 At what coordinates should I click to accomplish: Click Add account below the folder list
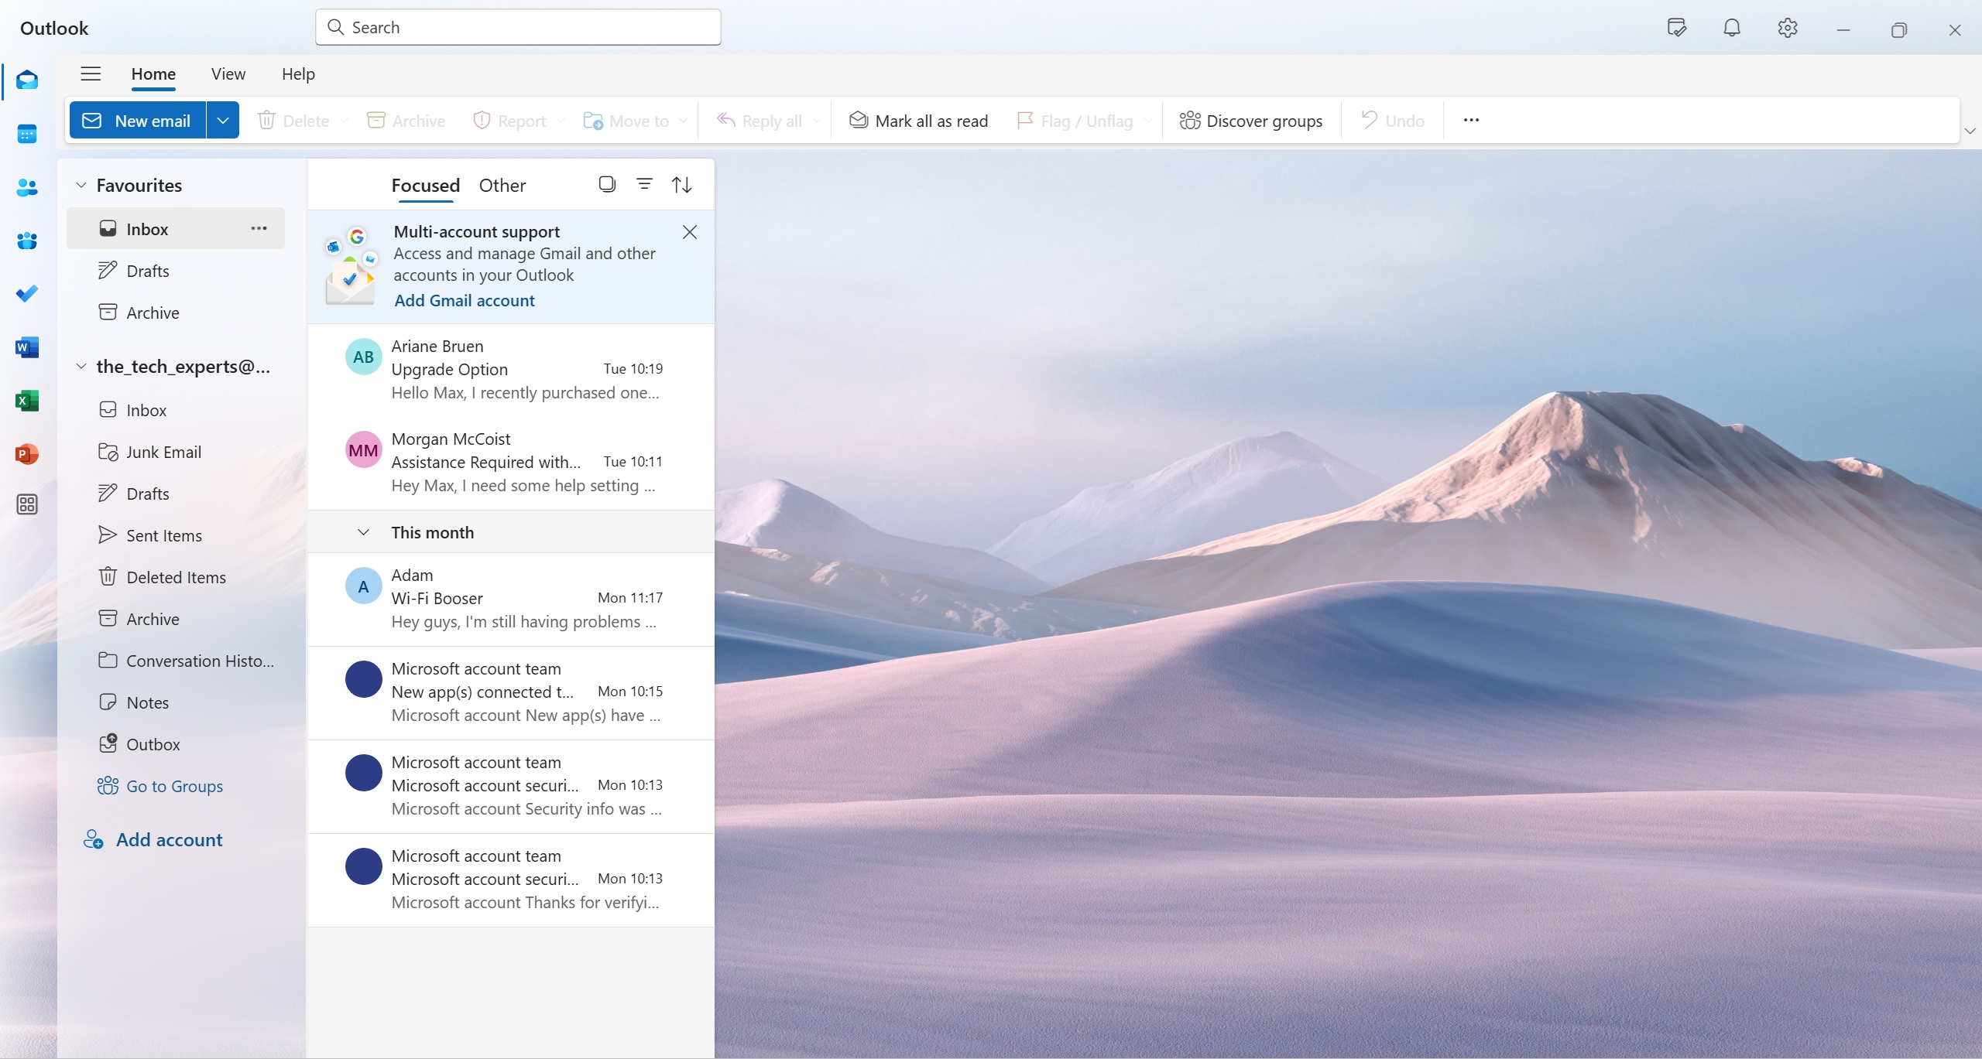(x=168, y=839)
